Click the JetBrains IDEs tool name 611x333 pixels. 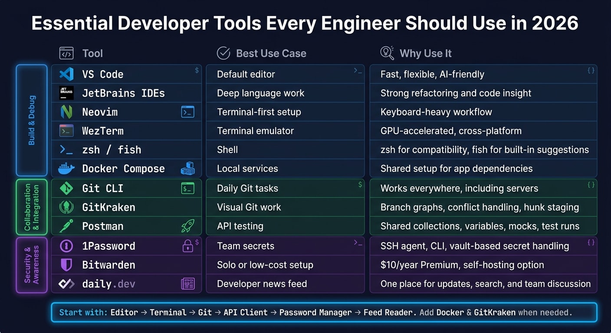tap(123, 93)
